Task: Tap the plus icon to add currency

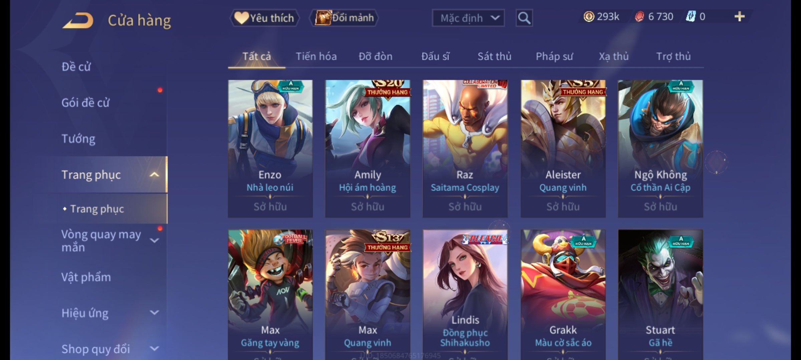Action: 740,17
